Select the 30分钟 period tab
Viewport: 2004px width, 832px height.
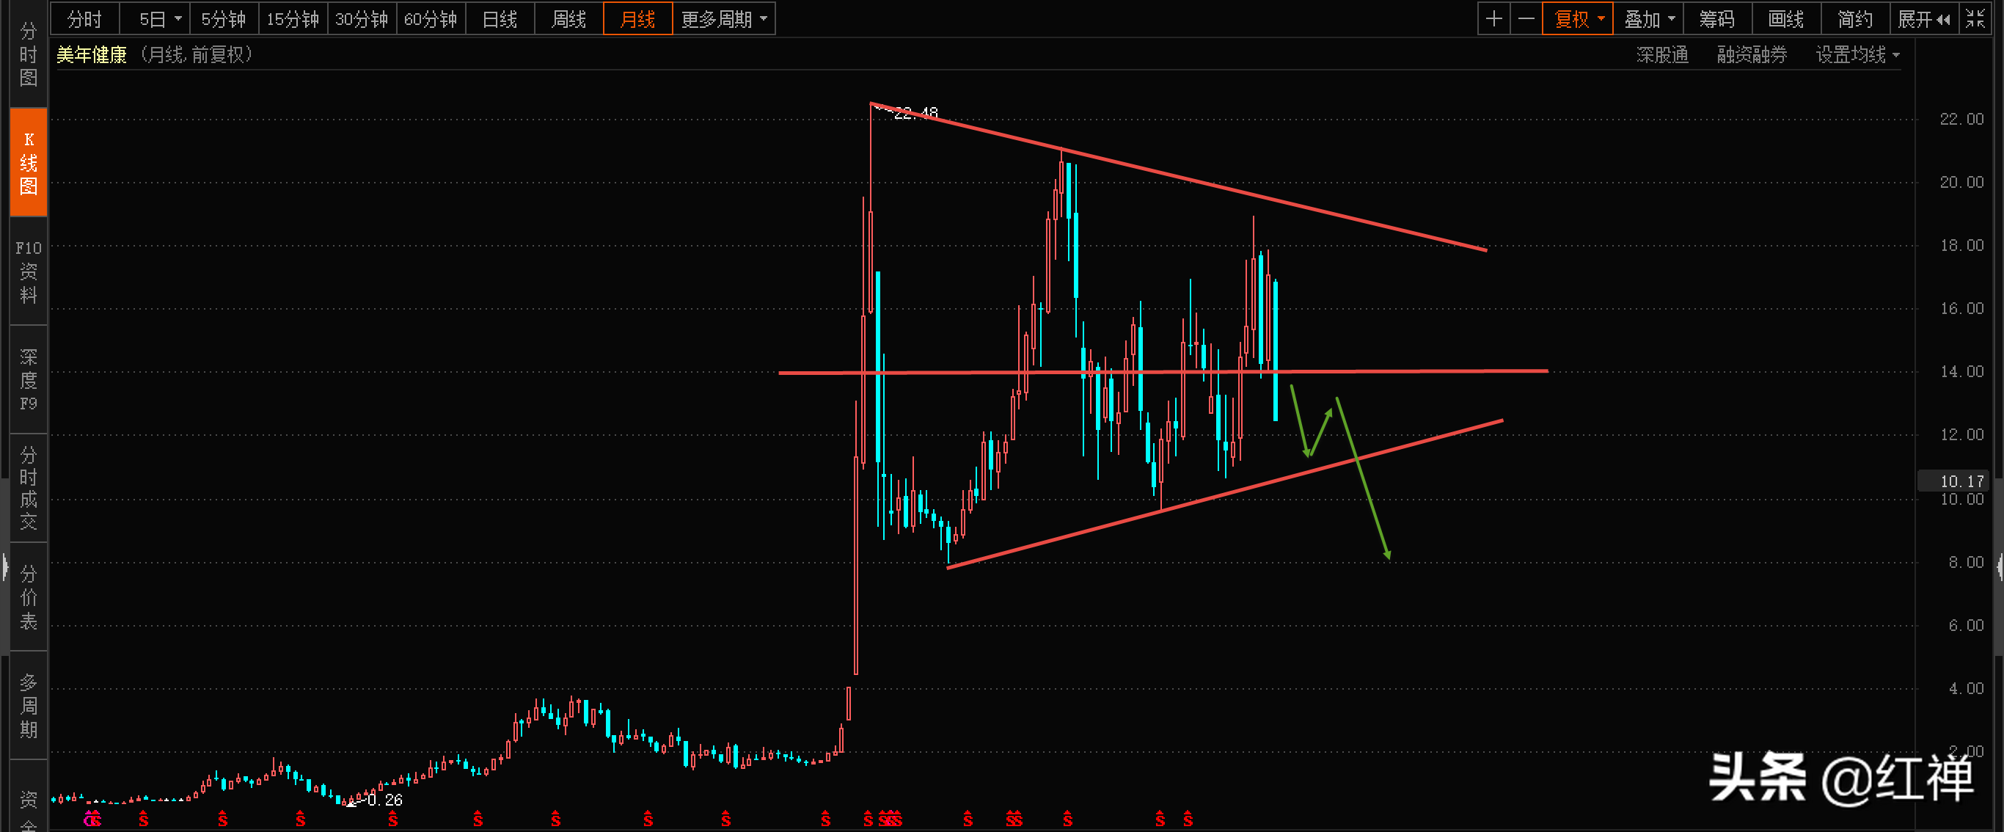[362, 18]
